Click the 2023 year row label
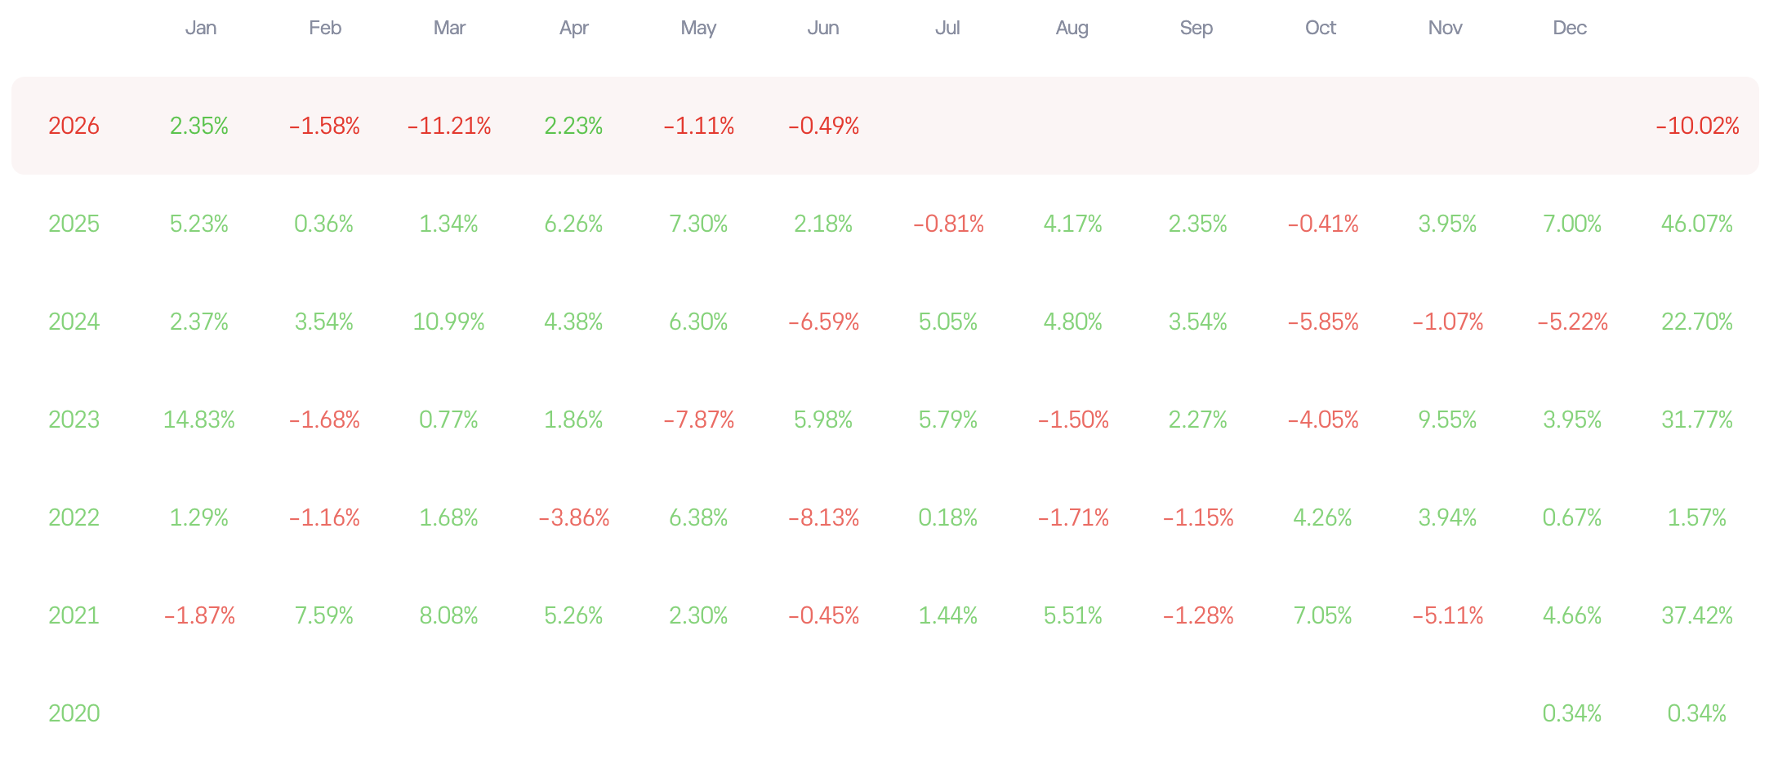 [74, 420]
